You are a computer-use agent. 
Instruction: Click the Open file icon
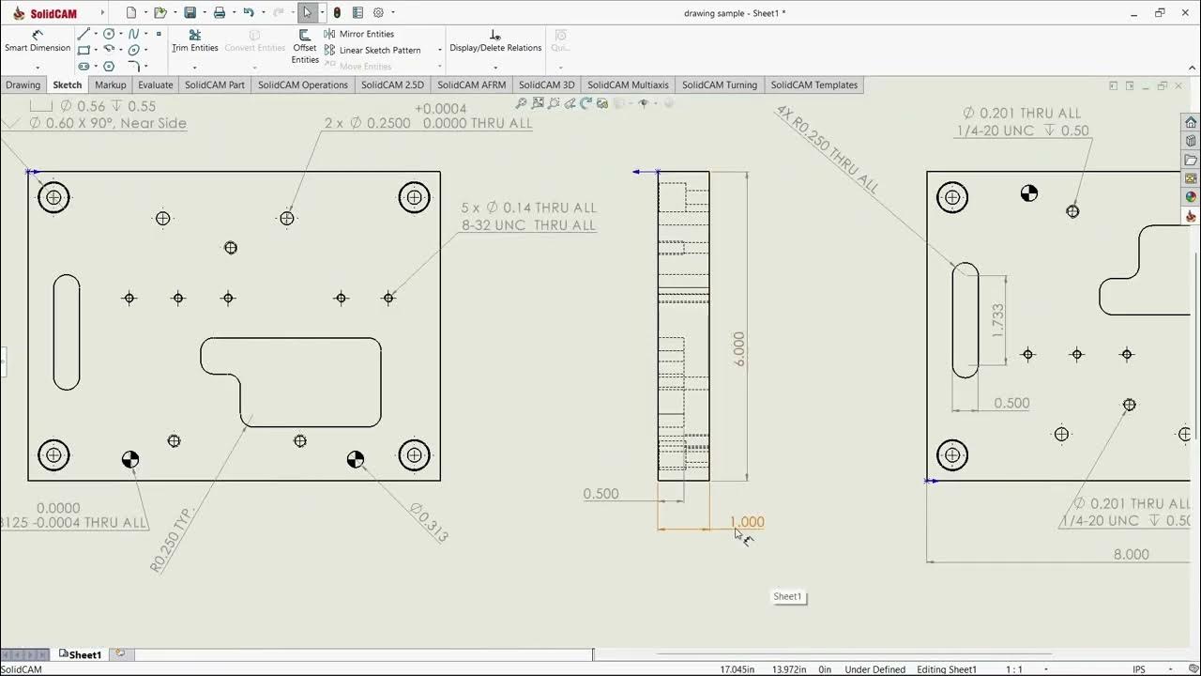click(x=160, y=13)
